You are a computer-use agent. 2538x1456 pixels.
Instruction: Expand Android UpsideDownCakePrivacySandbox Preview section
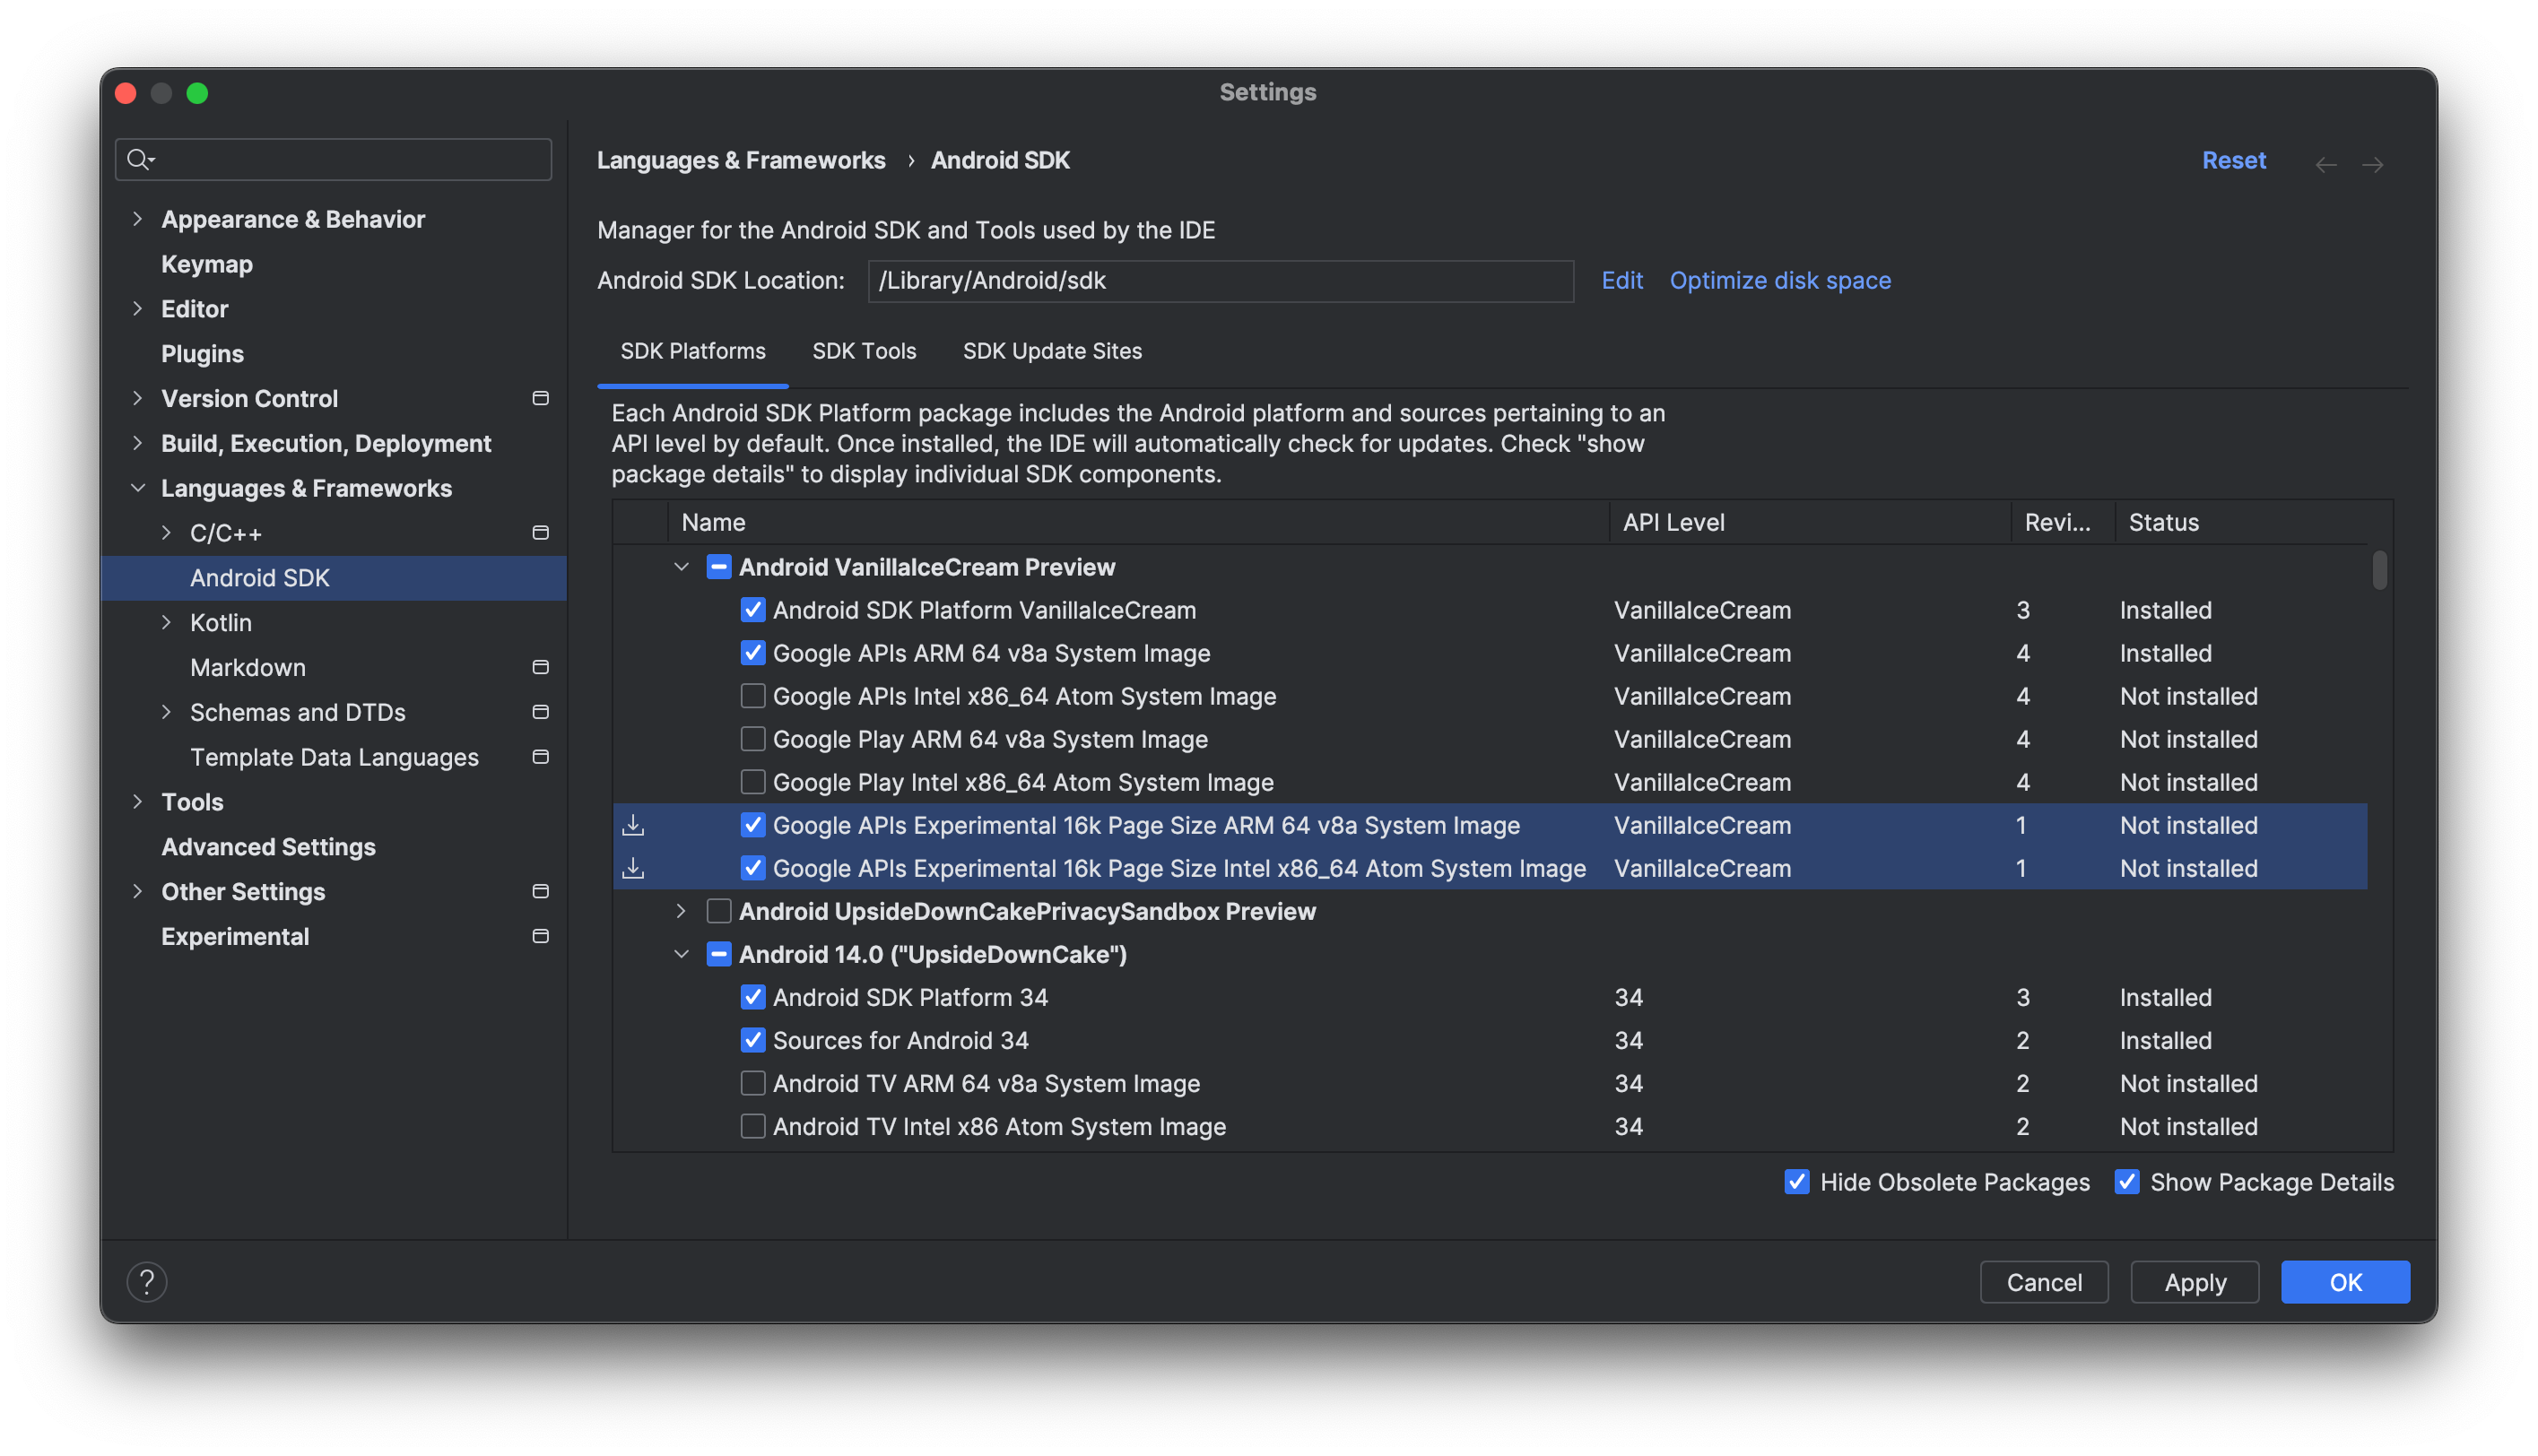680,909
